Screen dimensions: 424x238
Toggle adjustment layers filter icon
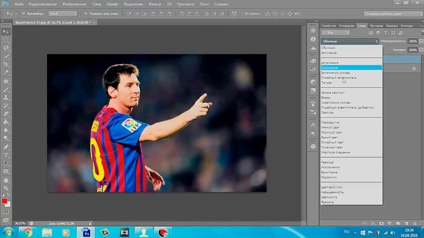coord(378,32)
